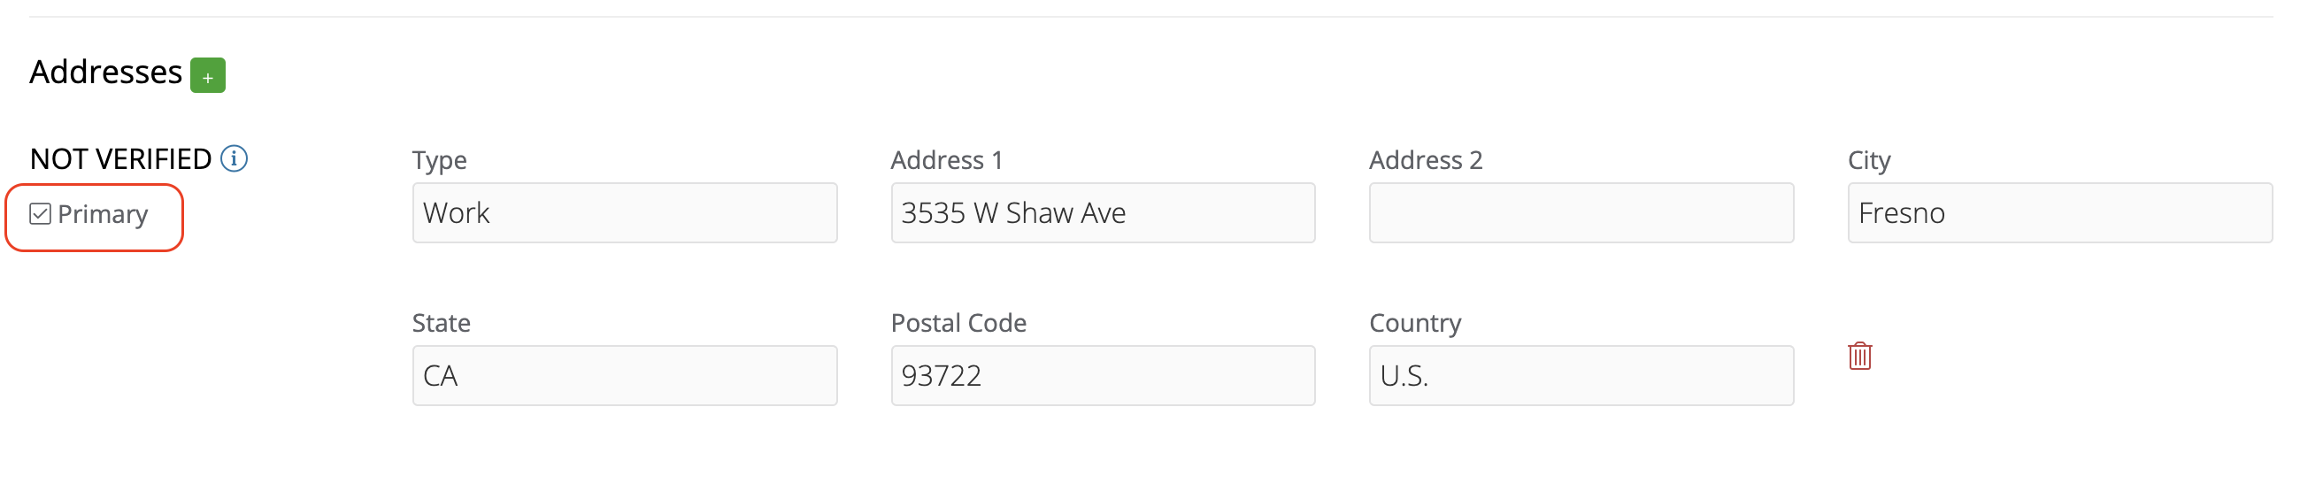2308x499 pixels.
Task: Focus the Postal Code field 93722
Action: (x=1103, y=376)
